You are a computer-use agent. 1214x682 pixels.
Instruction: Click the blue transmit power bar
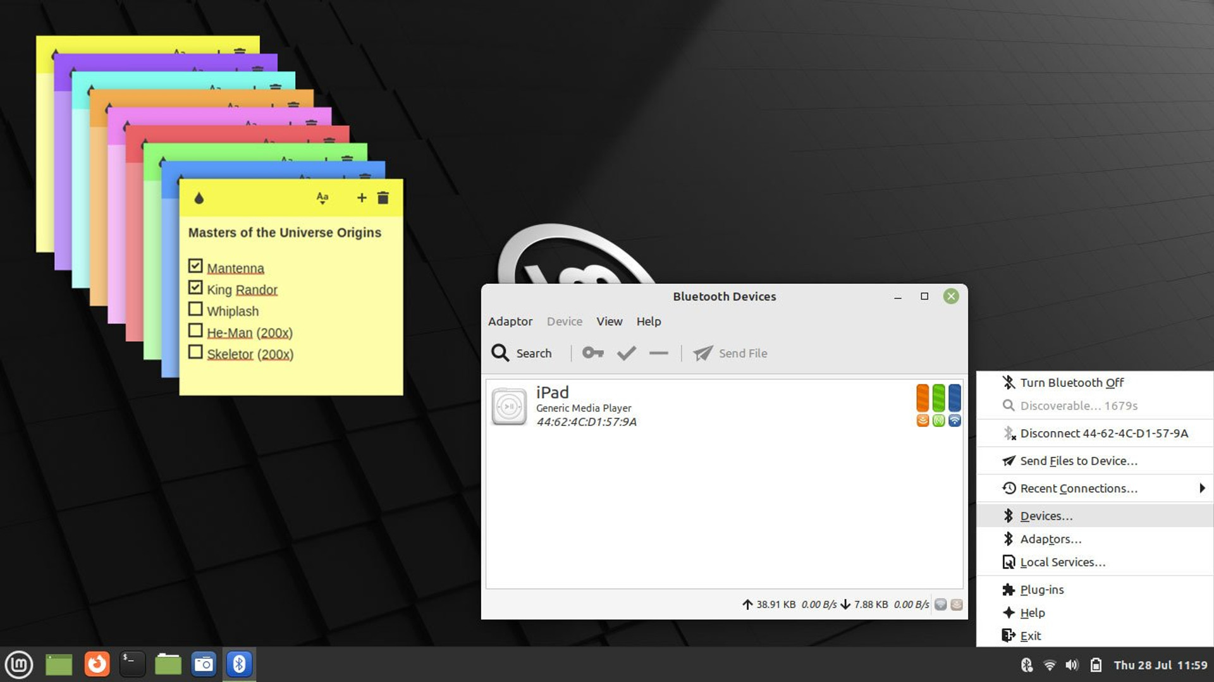[x=954, y=398]
